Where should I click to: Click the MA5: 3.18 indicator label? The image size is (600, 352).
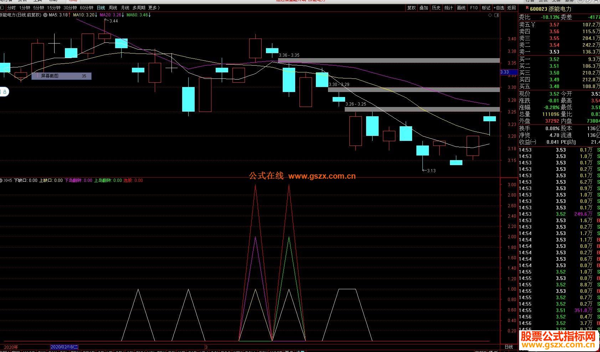pos(60,15)
